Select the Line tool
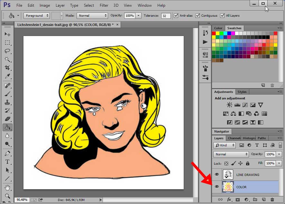The height and width of the screenshot is (204, 285). (x=7, y=179)
